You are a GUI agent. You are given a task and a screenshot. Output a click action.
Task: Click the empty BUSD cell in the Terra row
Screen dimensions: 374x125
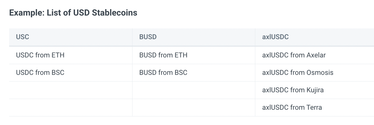click(x=194, y=108)
